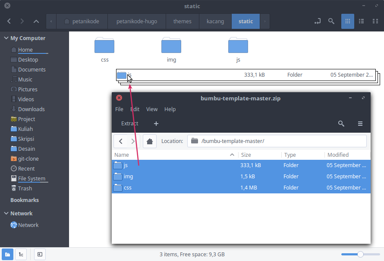The image size is (384, 261).
Task: Search inside the archive
Action: pyautogui.click(x=341, y=124)
